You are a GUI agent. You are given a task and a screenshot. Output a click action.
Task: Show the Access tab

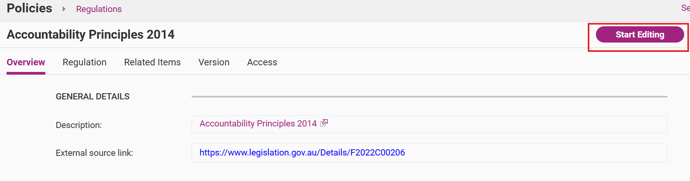click(x=262, y=62)
